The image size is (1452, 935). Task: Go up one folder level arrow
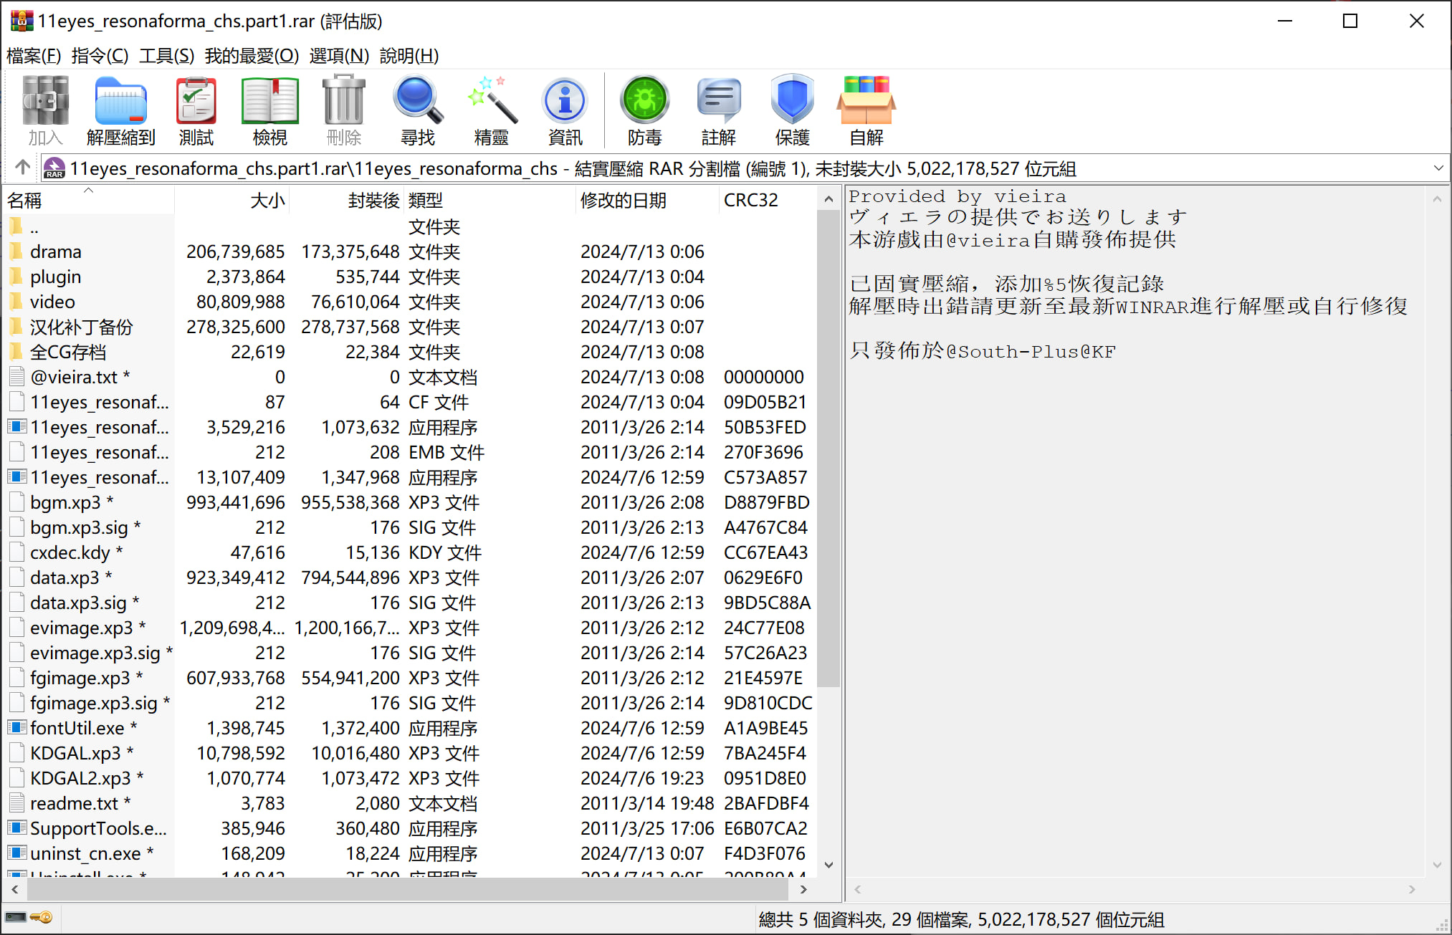[22, 168]
